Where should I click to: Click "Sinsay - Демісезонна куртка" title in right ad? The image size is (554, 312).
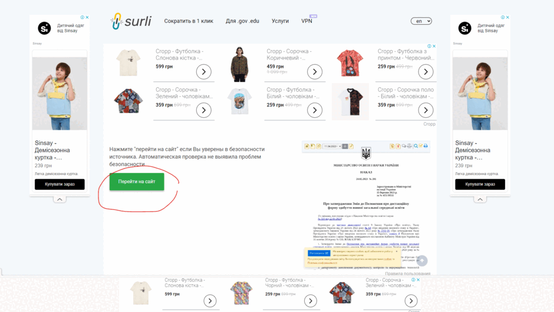[x=473, y=150]
